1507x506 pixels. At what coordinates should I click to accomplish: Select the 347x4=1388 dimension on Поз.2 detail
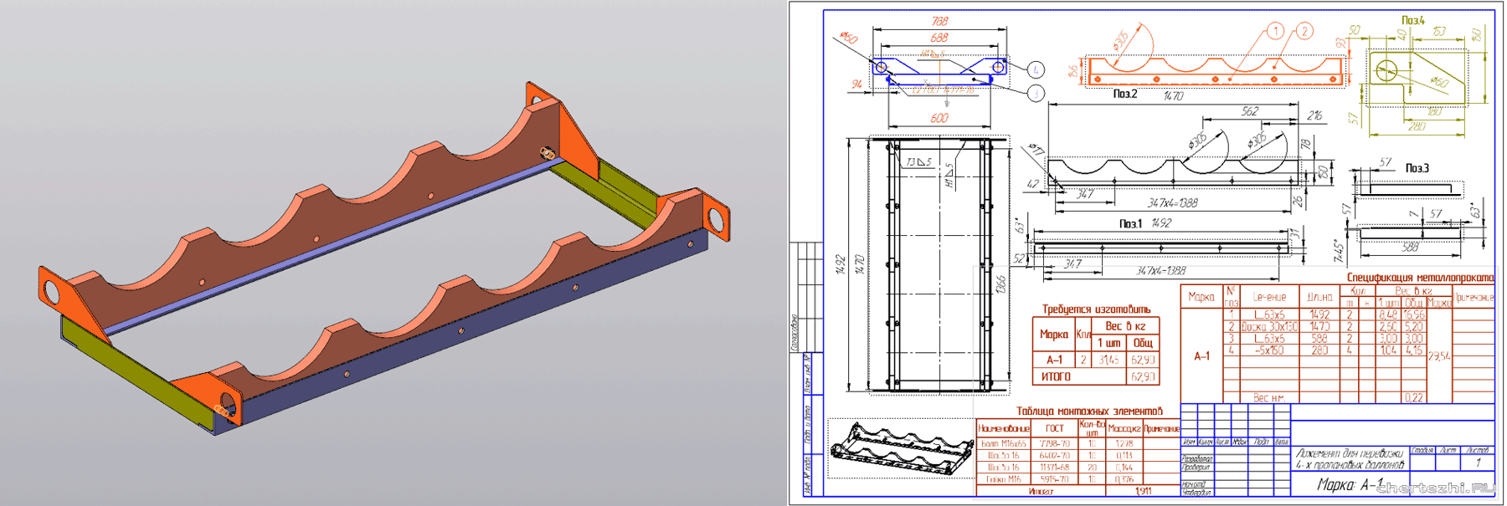tap(1172, 203)
